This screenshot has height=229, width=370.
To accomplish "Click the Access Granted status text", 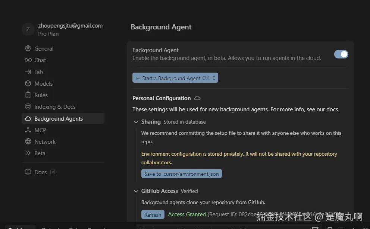I will click(x=187, y=214).
